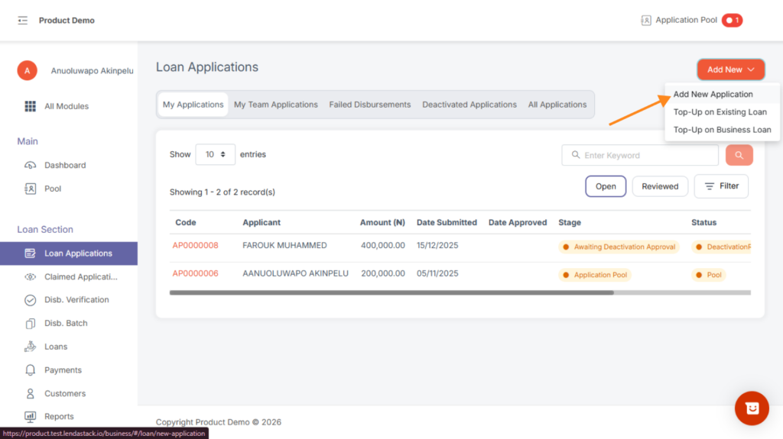Screen dimensions: 783x439
Task: Open the Customers section in sidebar
Action: coord(64,394)
